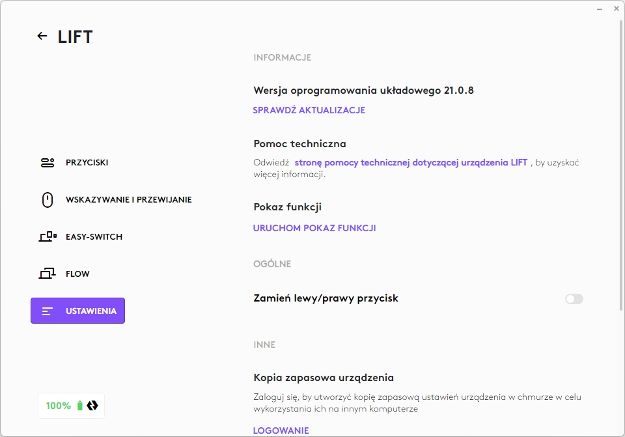Launch URUCHOM POKAZ FUNKCJI
The width and height of the screenshot is (625, 437).
point(314,228)
